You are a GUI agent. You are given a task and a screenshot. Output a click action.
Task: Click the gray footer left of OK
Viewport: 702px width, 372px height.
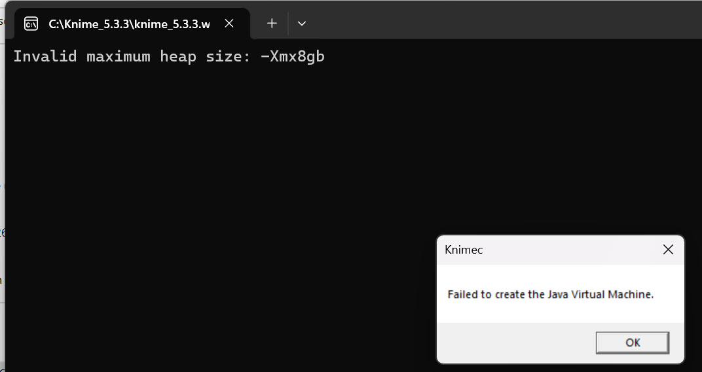click(x=511, y=342)
